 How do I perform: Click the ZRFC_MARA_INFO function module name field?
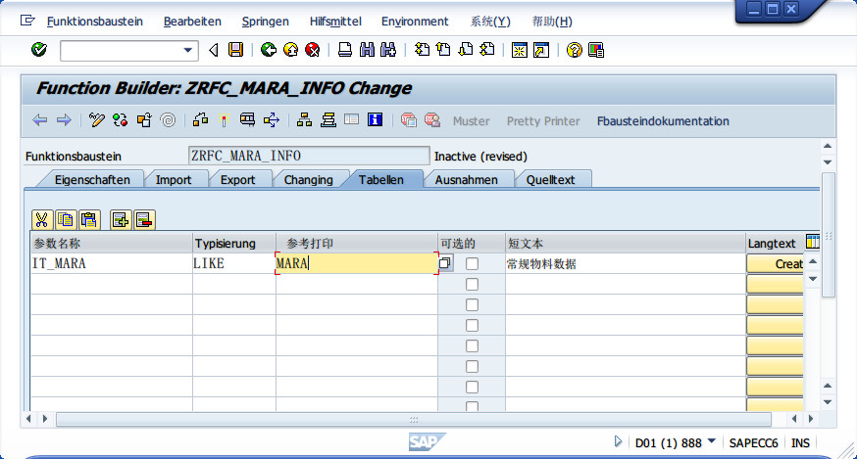309,156
